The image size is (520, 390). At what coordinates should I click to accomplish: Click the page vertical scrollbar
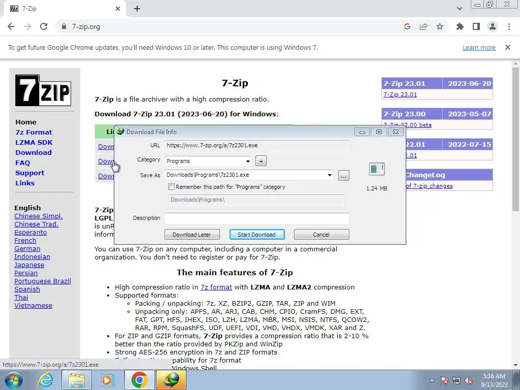pos(515,139)
